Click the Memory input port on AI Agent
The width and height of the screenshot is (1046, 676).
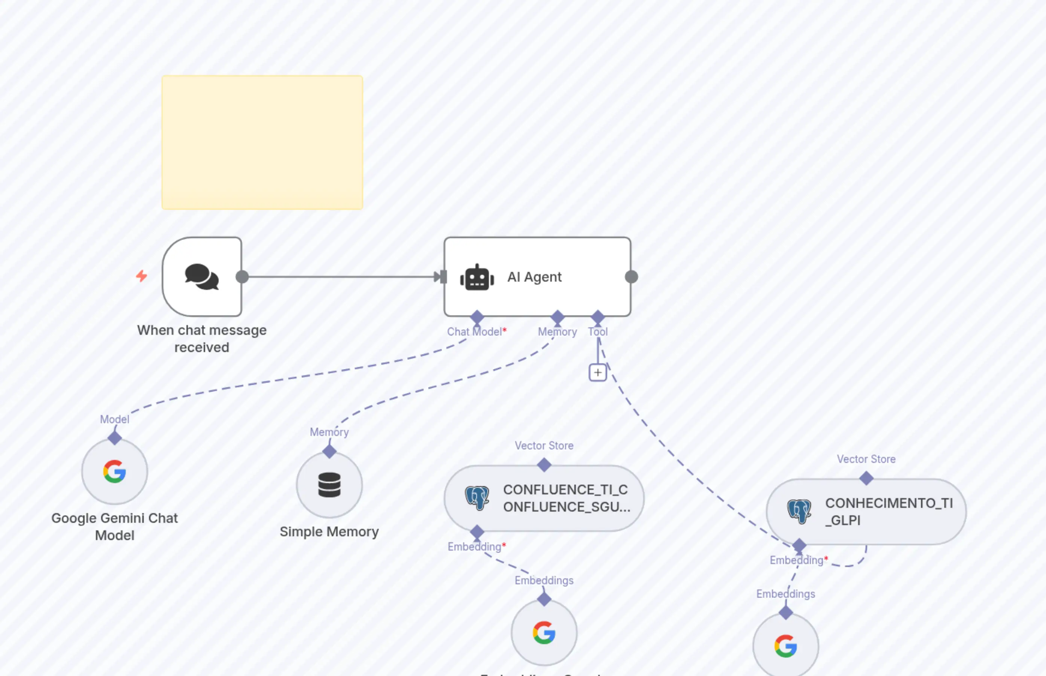pos(557,316)
